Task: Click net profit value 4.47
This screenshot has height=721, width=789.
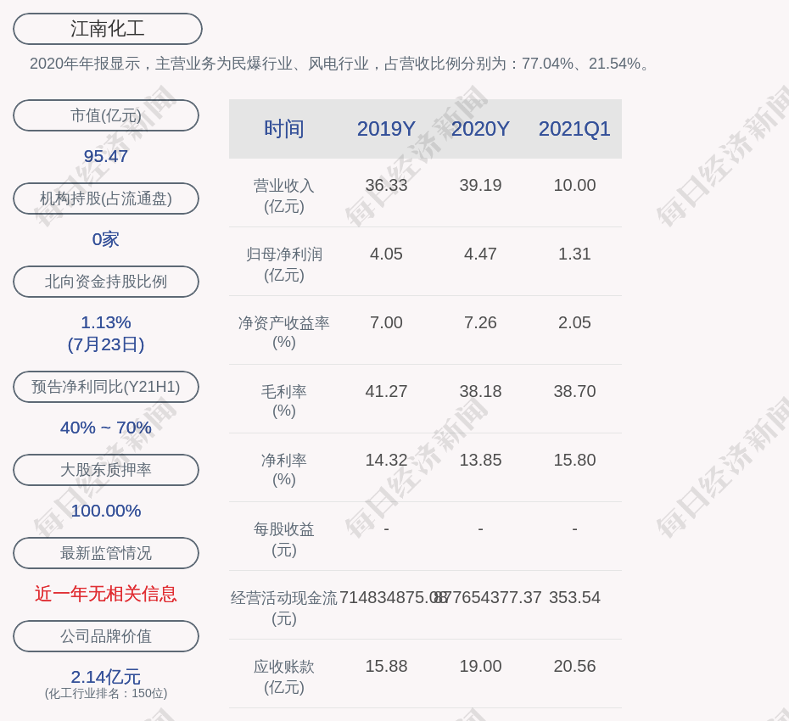Action: [480, 254]
